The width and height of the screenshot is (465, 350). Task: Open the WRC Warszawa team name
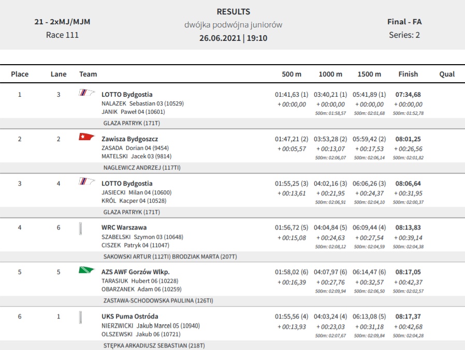pyautogui.click(x=124, y=227)
